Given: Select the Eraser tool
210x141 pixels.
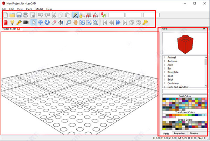Looking at the screenshot, I should click(54, 22).
